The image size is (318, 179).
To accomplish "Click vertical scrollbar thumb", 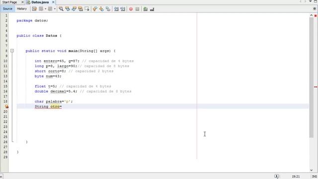I will [x=312, y=78].
